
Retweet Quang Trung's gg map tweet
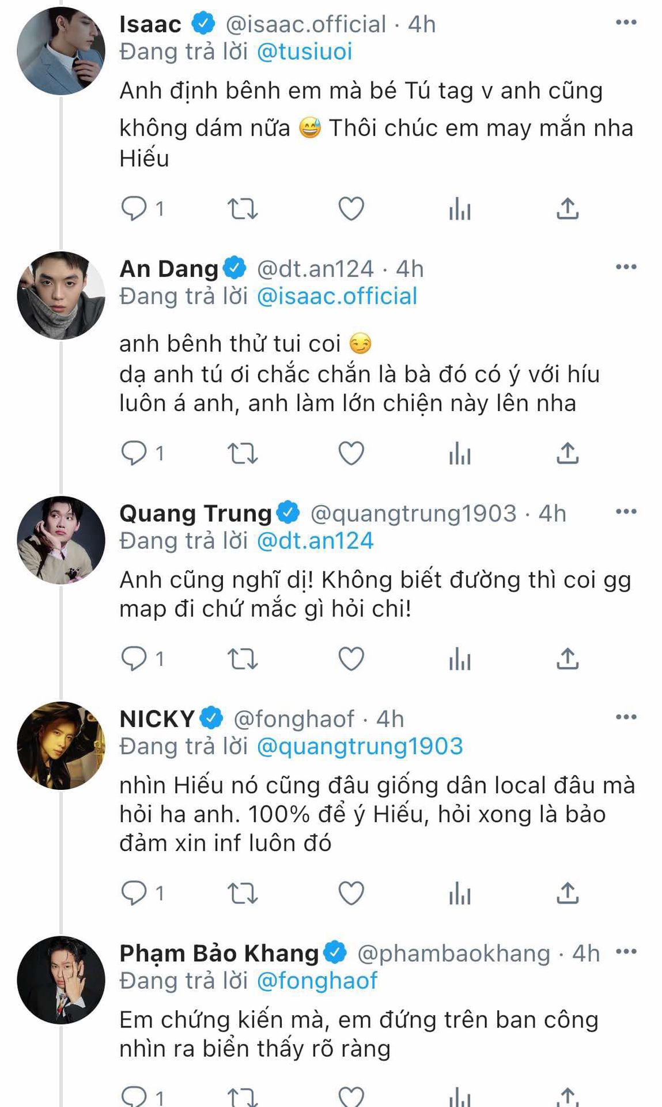(243, 659)
